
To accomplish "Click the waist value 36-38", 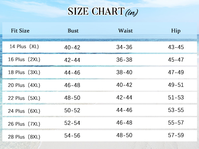I will point(124,60).
